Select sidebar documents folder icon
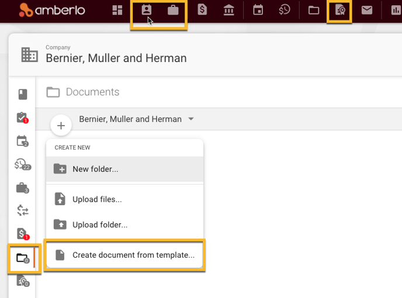The height and width of the screenshot is (298, 402). tap(23, 258)
